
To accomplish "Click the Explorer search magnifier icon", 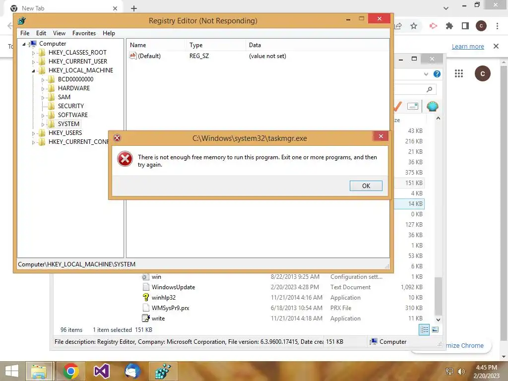I will 429,89.
